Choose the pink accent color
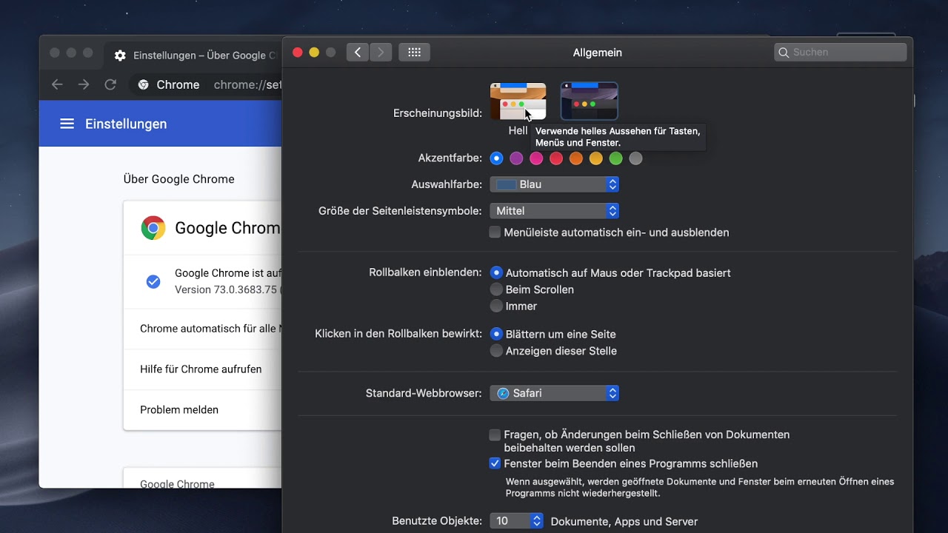 [x=536, y=158]
